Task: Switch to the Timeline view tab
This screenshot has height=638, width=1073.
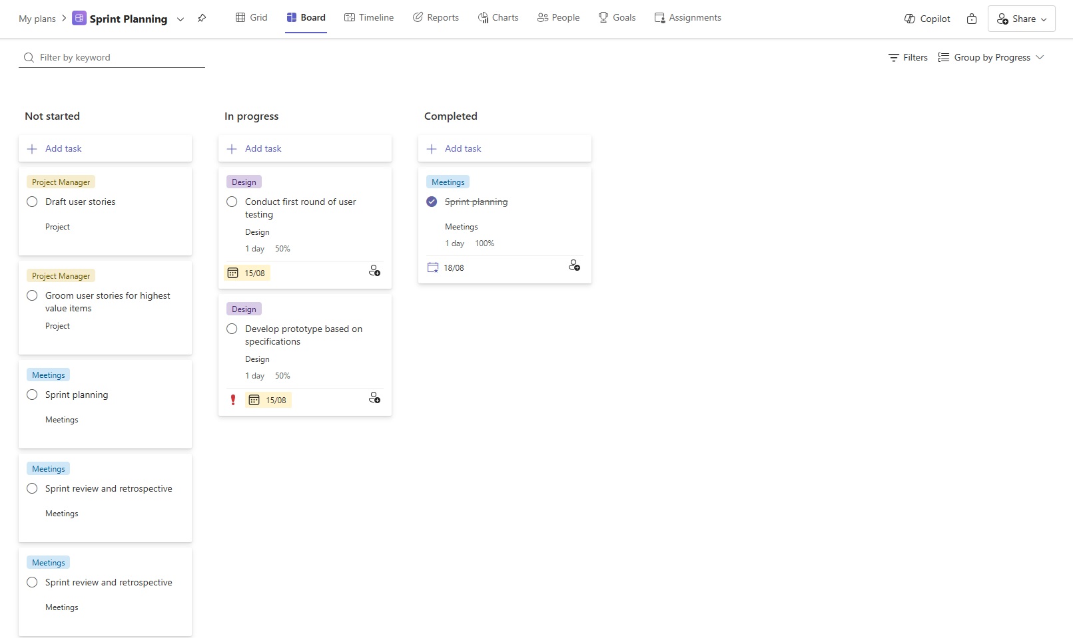Action: pyautogui.click(x=369, y=17)
